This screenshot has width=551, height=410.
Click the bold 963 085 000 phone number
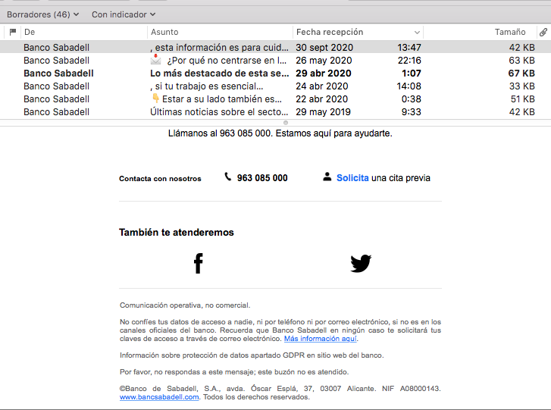pos(262,178)
